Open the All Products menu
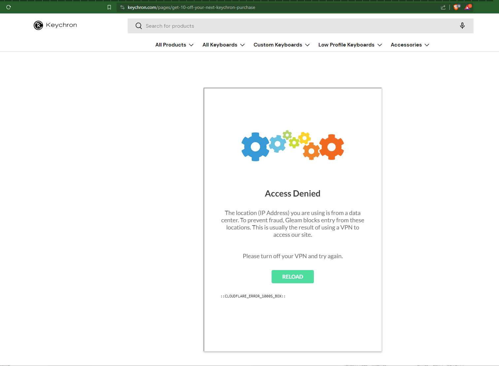 [x=174, y=45]
